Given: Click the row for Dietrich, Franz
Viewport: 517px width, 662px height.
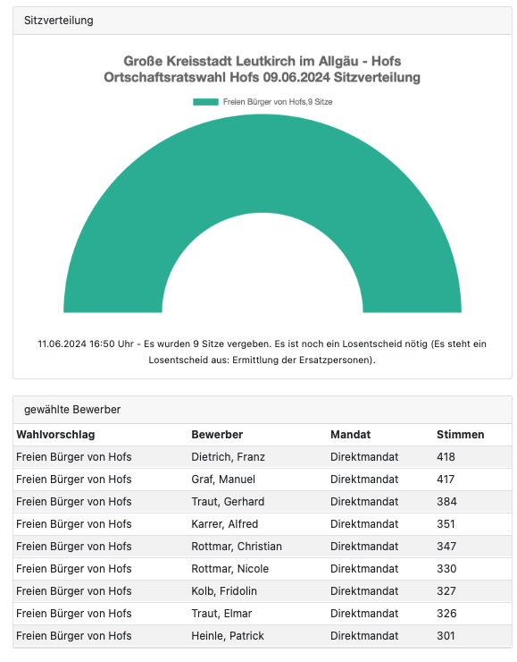Looking at the screenshot, I should click(x=263, y=457).
